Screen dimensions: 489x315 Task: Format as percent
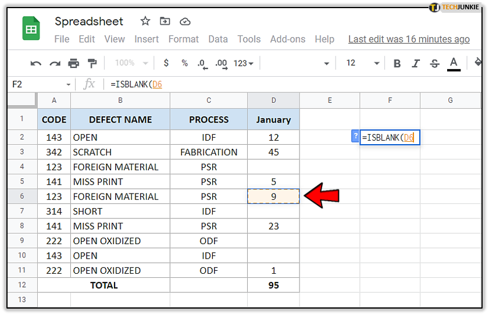pyautogui.click(x=185, y=63)
